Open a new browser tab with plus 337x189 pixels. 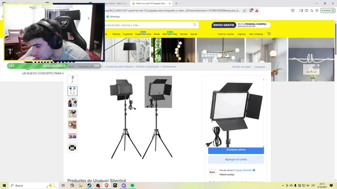coord(176,3)
